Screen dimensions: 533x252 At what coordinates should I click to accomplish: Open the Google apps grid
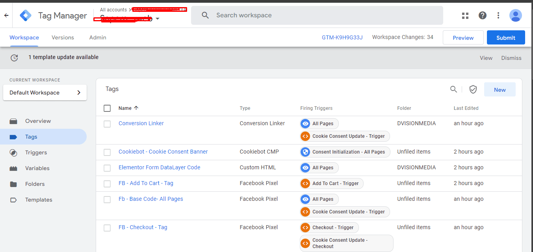tap(465, 15)
